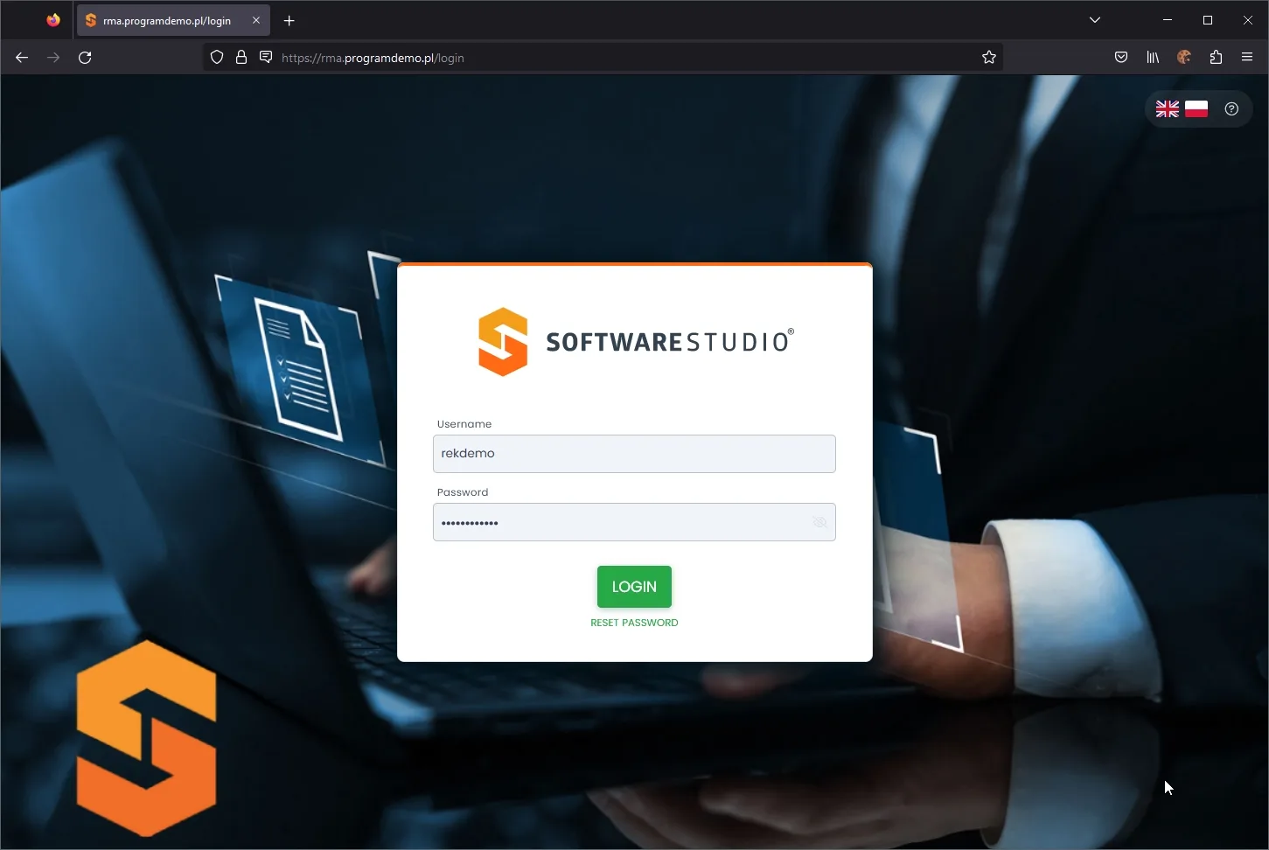This screenshot has width=1269, height=850.
Task: Minimize the Firefox window
Action: pos(1168,20)
